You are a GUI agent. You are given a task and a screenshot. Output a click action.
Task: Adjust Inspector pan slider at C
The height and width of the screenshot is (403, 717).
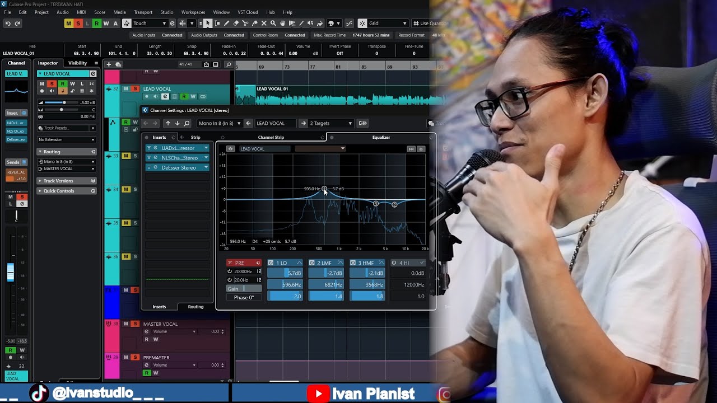[x=61, y=109]
